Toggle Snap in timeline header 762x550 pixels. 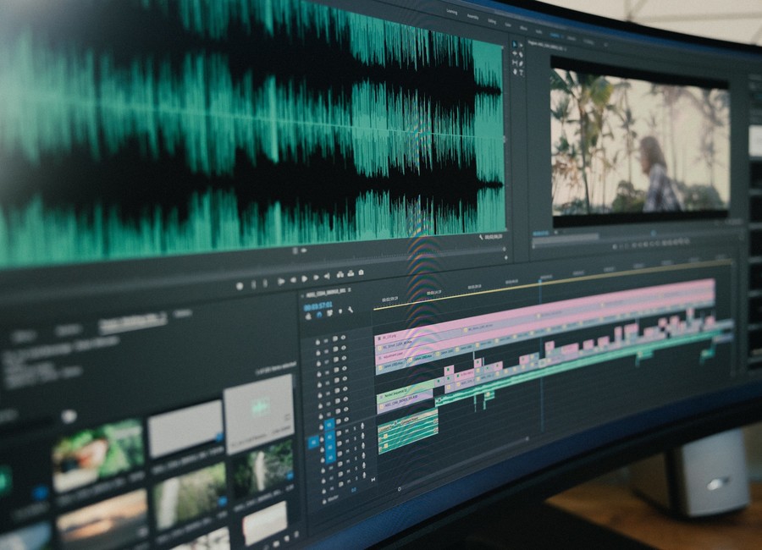click(319, 315)
